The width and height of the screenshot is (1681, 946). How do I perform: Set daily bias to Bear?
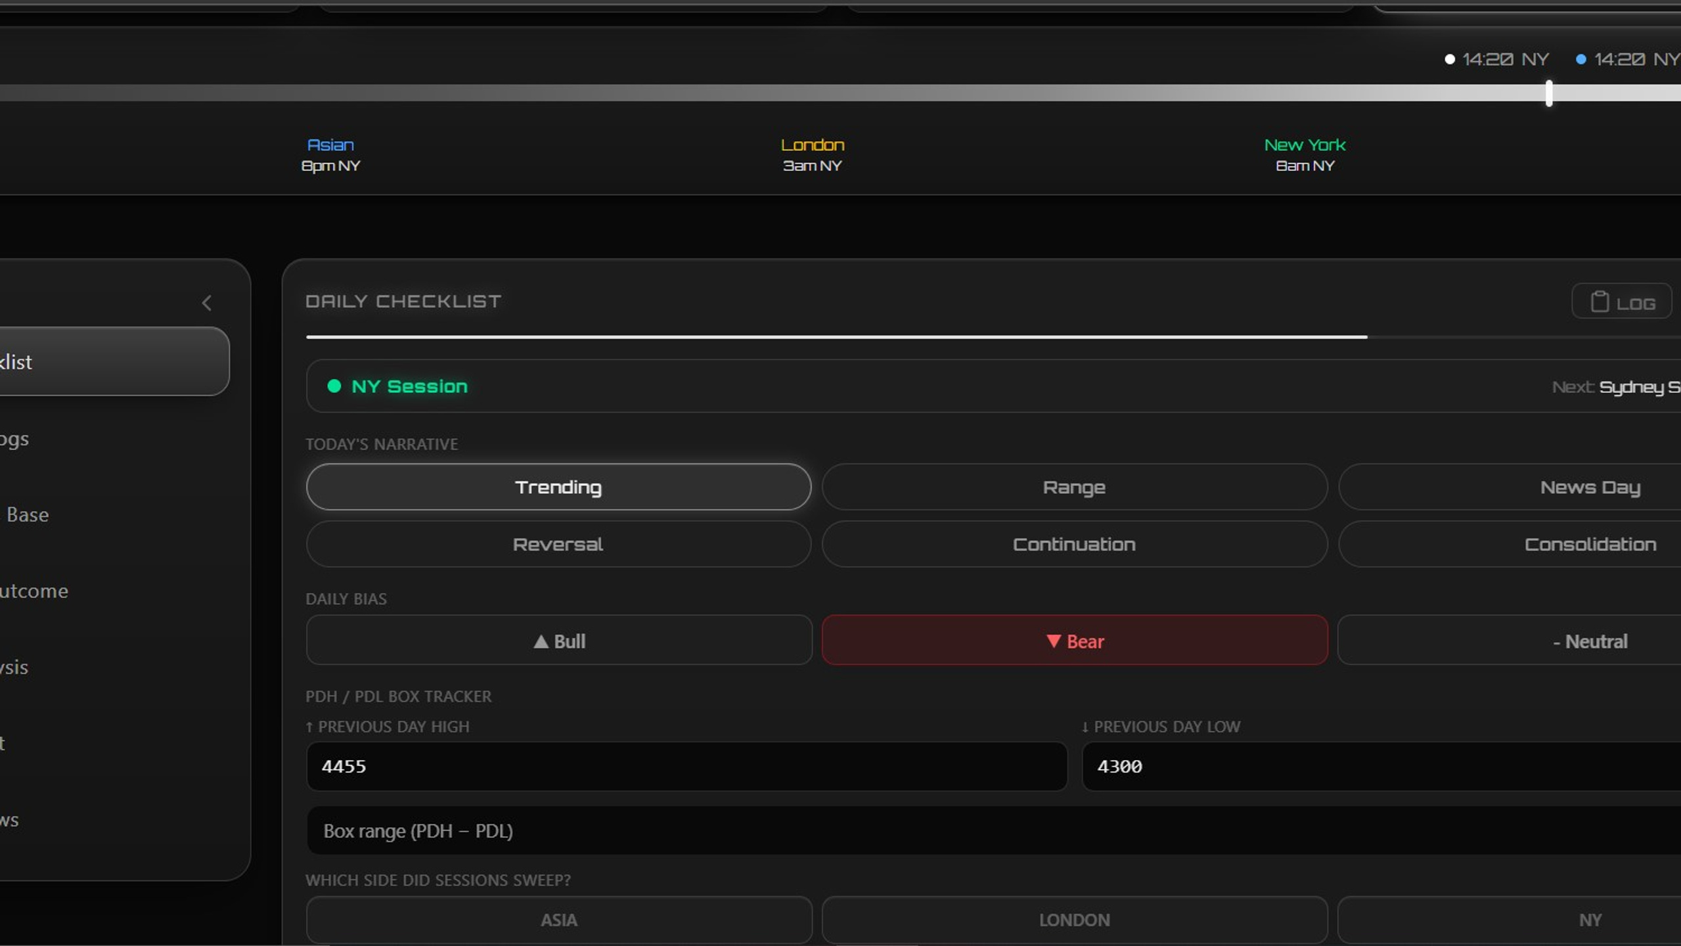tap(1075, 641)
